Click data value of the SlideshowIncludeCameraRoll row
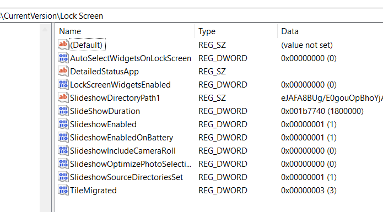This screenshot has height=212, width=383. point(309,151)
